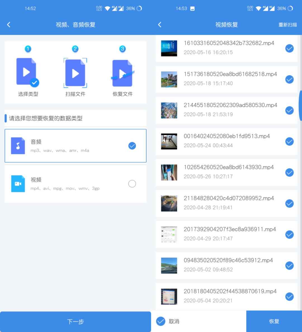Tap the 14:53 clock in right status bar
The image size is (302, 332).
point(181,8)
